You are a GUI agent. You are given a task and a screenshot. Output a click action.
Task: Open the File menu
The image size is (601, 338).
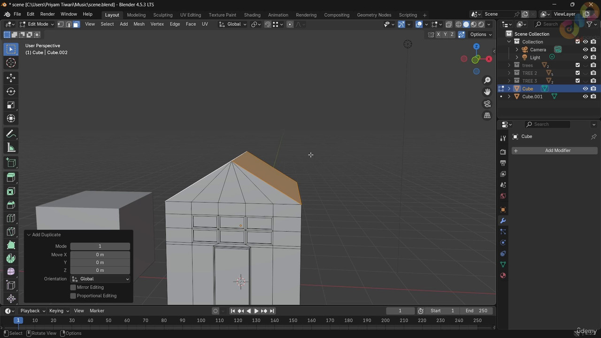pyautogui.click(x=17, y=15)
